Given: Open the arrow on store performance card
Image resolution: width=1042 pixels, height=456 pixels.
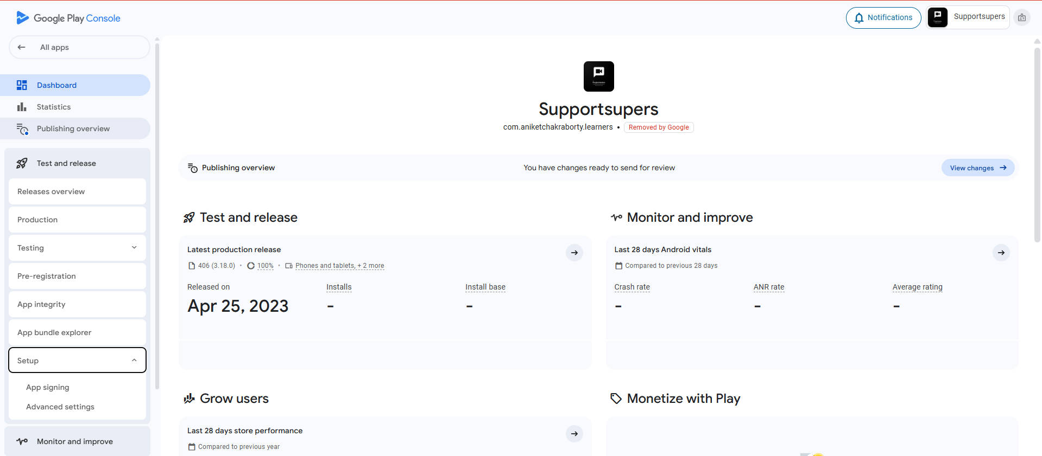Looking at the screenshot, I should click(x=574, y=434).
